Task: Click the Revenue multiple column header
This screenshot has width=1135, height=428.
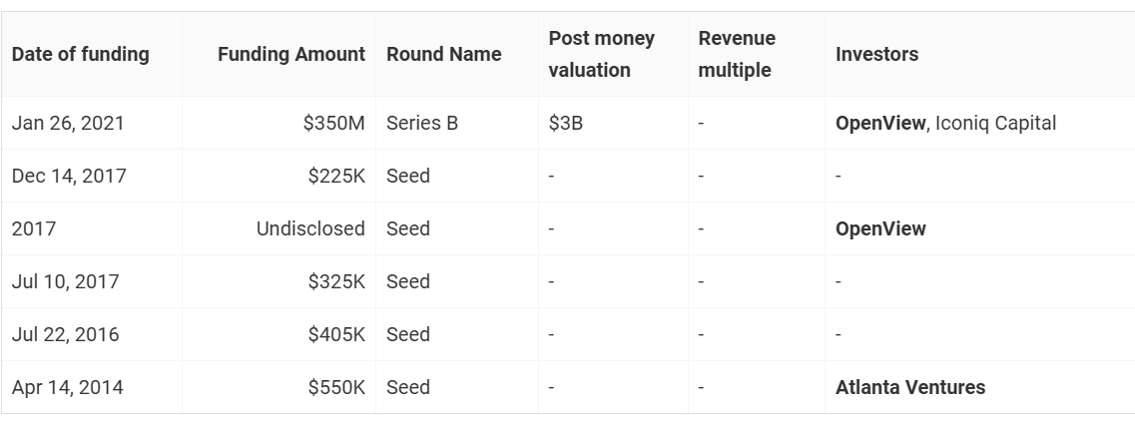Action: click(x=737, y=54)
